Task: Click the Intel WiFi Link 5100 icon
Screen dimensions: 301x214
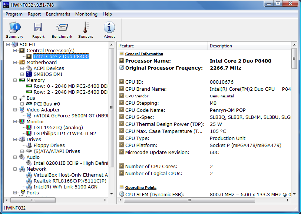Action: [29, 187]
